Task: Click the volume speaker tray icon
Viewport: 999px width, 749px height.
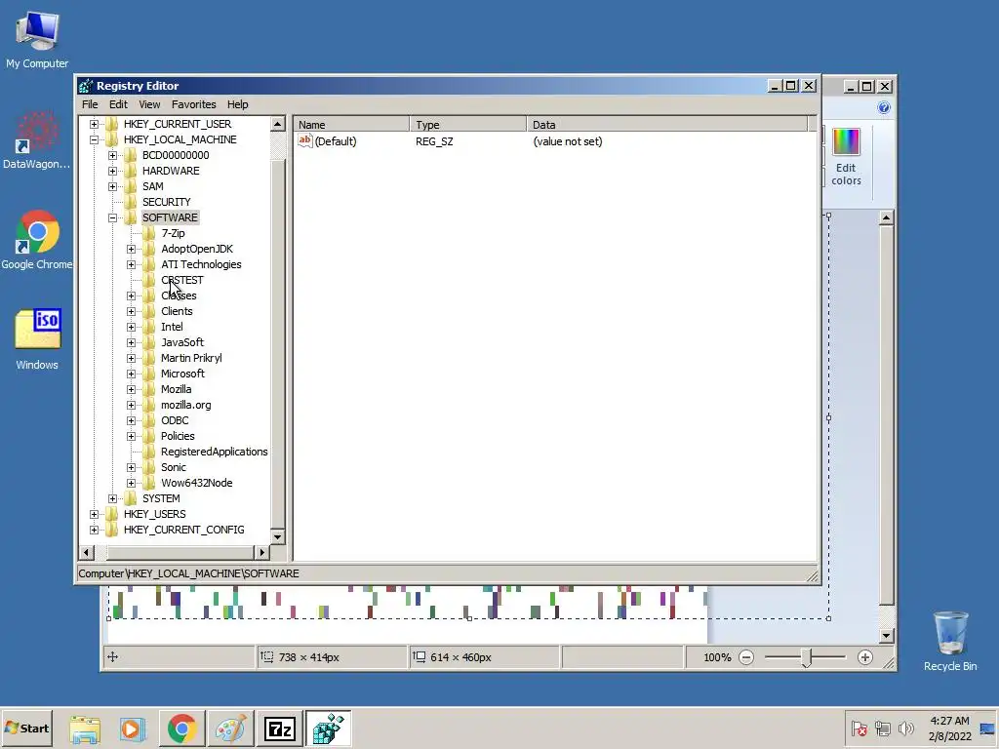Action: [905, 728]
